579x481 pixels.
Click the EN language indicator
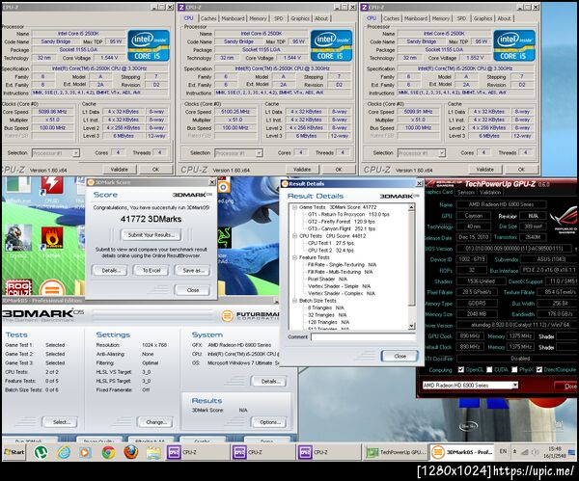point(503,451)
